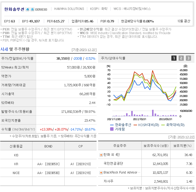Click the 52주베타 value 2.44
The width and height of the screenshot is (196, 192).
(92, 103)
